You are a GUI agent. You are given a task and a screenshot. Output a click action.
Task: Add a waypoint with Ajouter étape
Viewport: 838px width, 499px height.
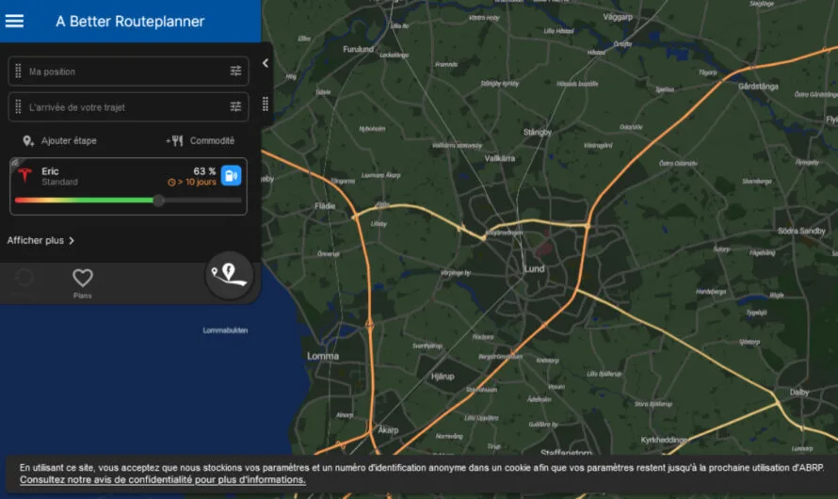59,140
